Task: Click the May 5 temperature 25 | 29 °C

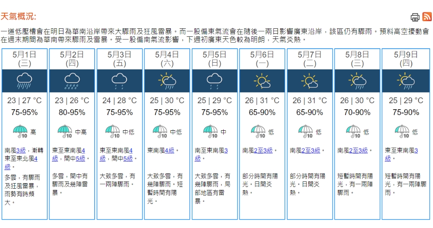Action: point(214,101)
